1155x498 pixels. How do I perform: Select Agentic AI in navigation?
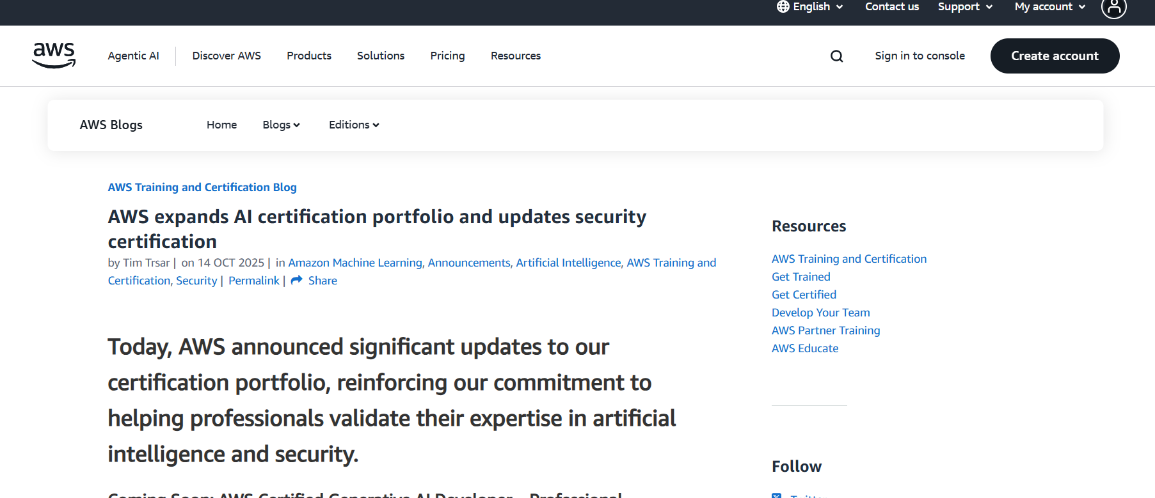point(133,56)
